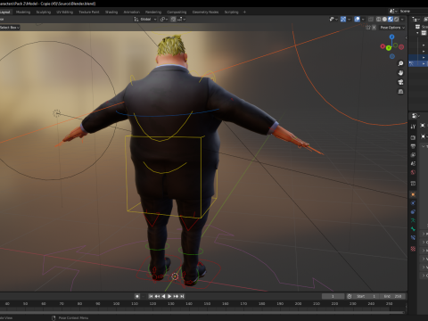Toggle snapping magnet icon
The width and height of the screenshot is (428, 321).
pos(173,19)
